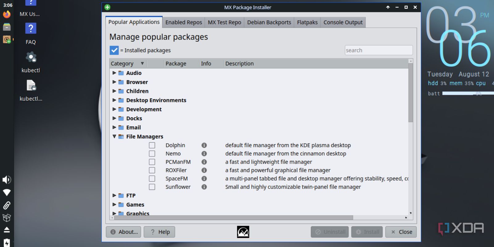Expand the Audio category
The height and width of the screenshot is (247, 494).
pos(114,73)
